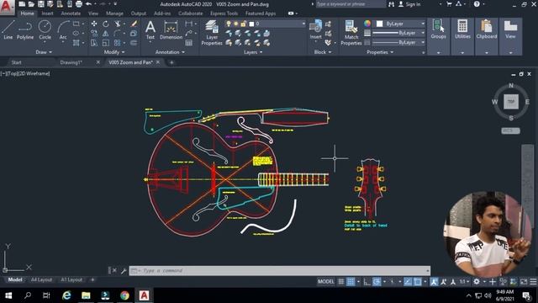The image size is (538, 303).
Task: Open object color ByLayer dropdown
Action: point(399,24)
